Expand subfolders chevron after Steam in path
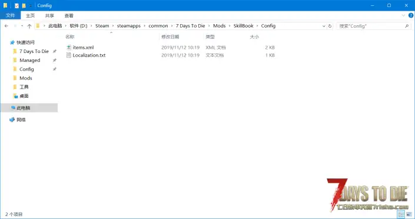Screen dimensions: 415x219 point(113,26)
